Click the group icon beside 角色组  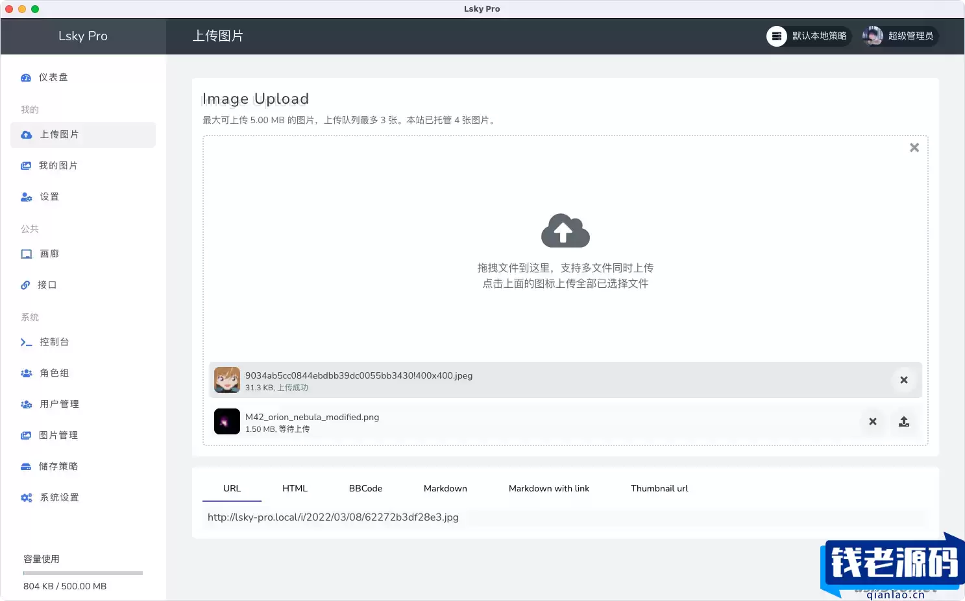(27, 373)
